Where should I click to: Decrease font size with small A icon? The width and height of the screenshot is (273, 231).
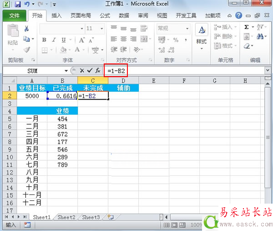(91, 40)
